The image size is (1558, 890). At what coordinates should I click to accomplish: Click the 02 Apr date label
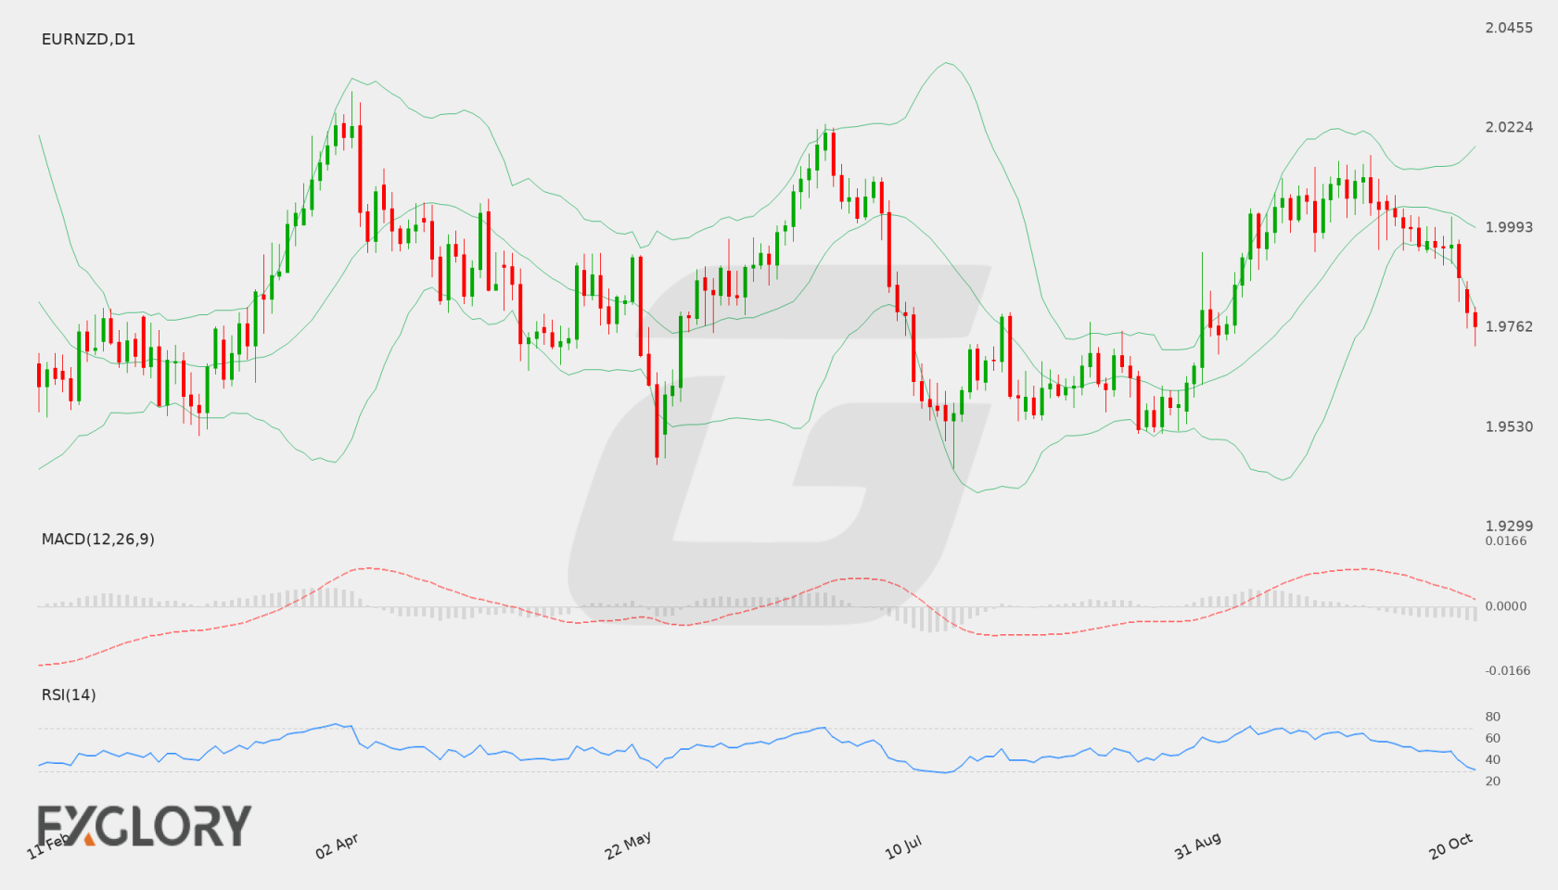point(337,845)
